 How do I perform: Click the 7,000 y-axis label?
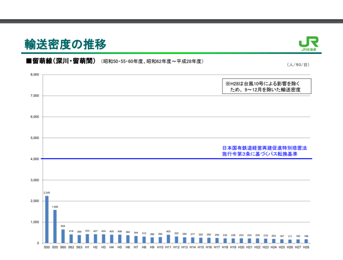(35, 96)
